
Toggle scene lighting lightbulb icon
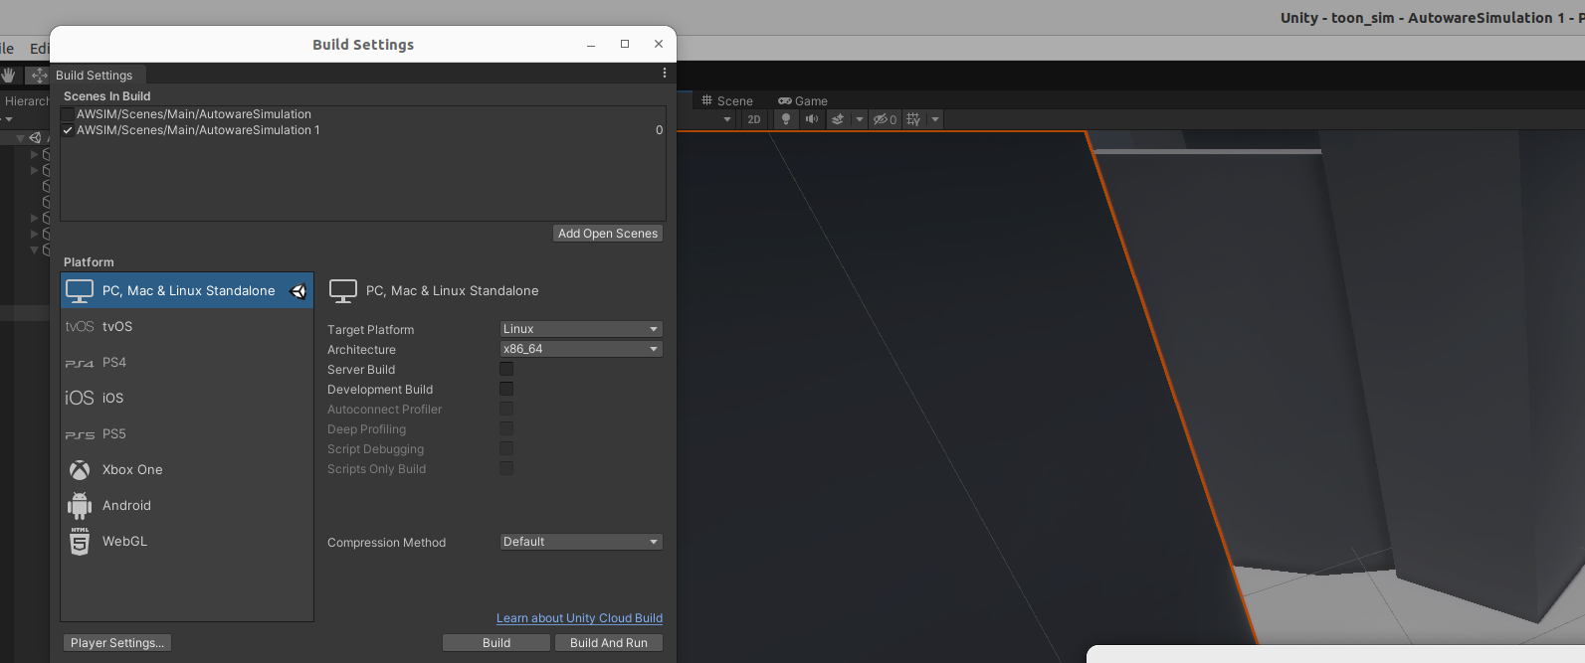(786, 119)
